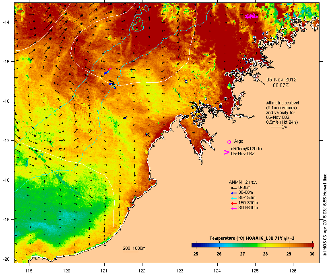
Task: Click the '150-300m' depth label
Action: pos(248,203)
